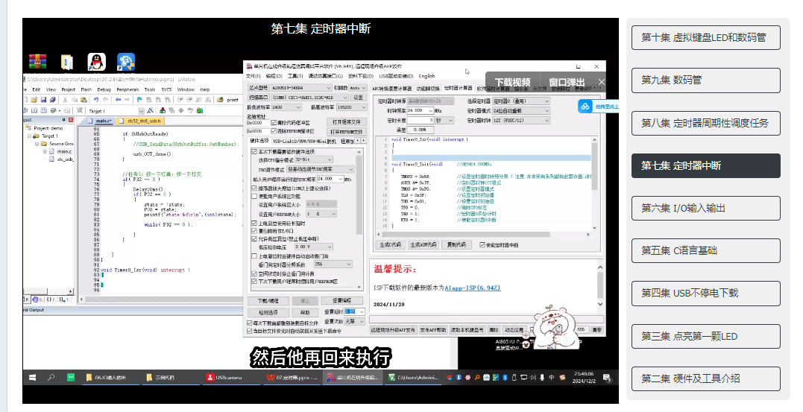Open the AIapp-ISP (6.94Z) link

(x=472, y=288)
